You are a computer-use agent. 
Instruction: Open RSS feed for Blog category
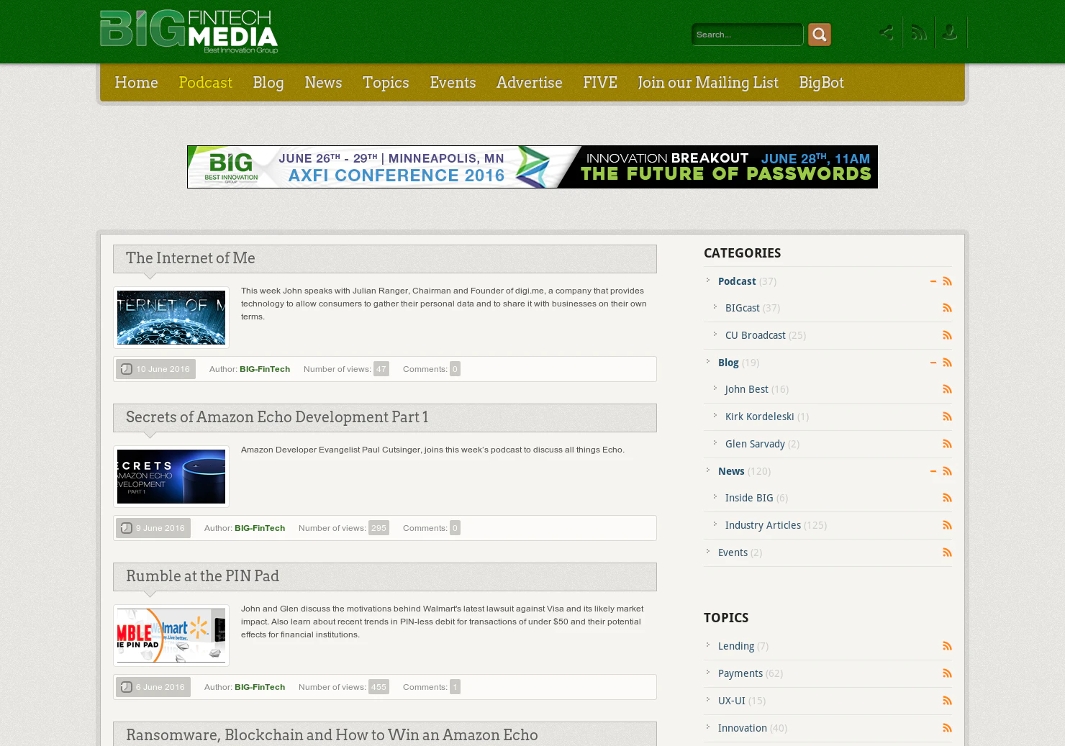coord(947,363)
